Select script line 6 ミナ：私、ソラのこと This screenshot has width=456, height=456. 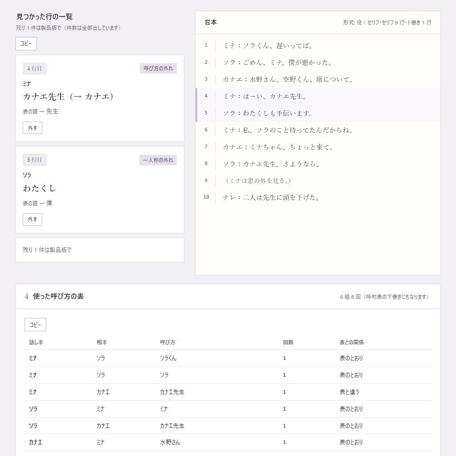point(318,130)
